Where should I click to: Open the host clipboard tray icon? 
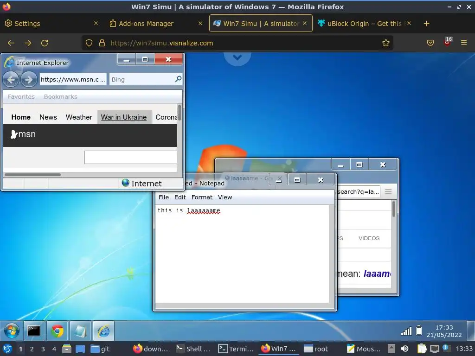click(x=422, y=349)
